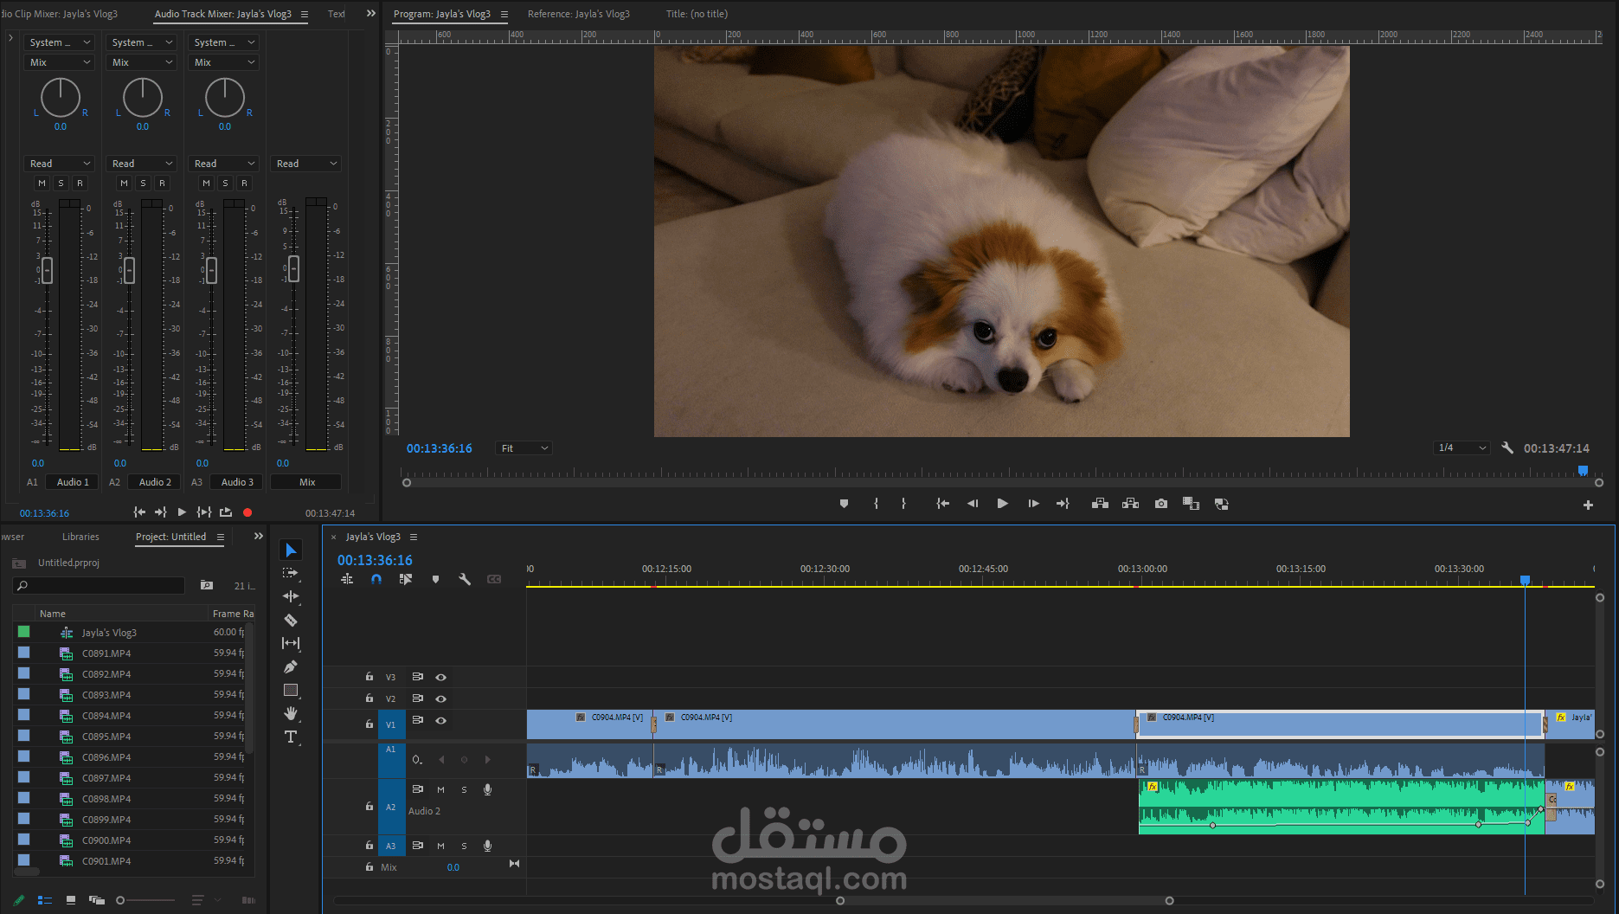Switch to the Reference: Jayla's Vlog3 tab
Viewport: 1619px width, 914px height.
tap(579, 14)
